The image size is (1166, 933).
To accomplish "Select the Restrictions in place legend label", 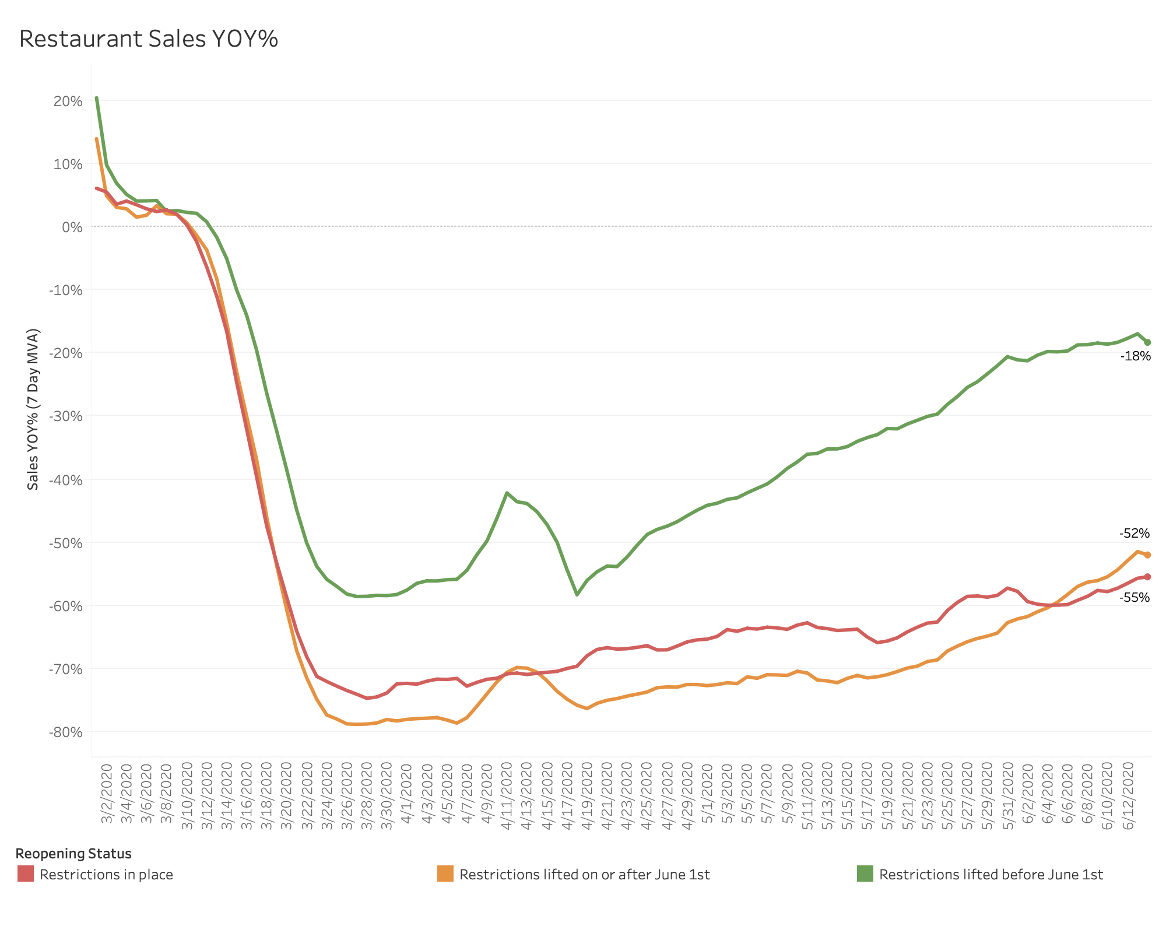I will pos(107,875).
